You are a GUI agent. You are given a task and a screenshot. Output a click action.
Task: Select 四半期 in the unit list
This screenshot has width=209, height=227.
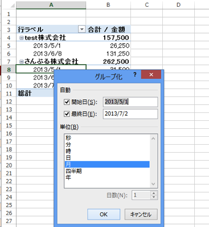(x=107, y=171)
